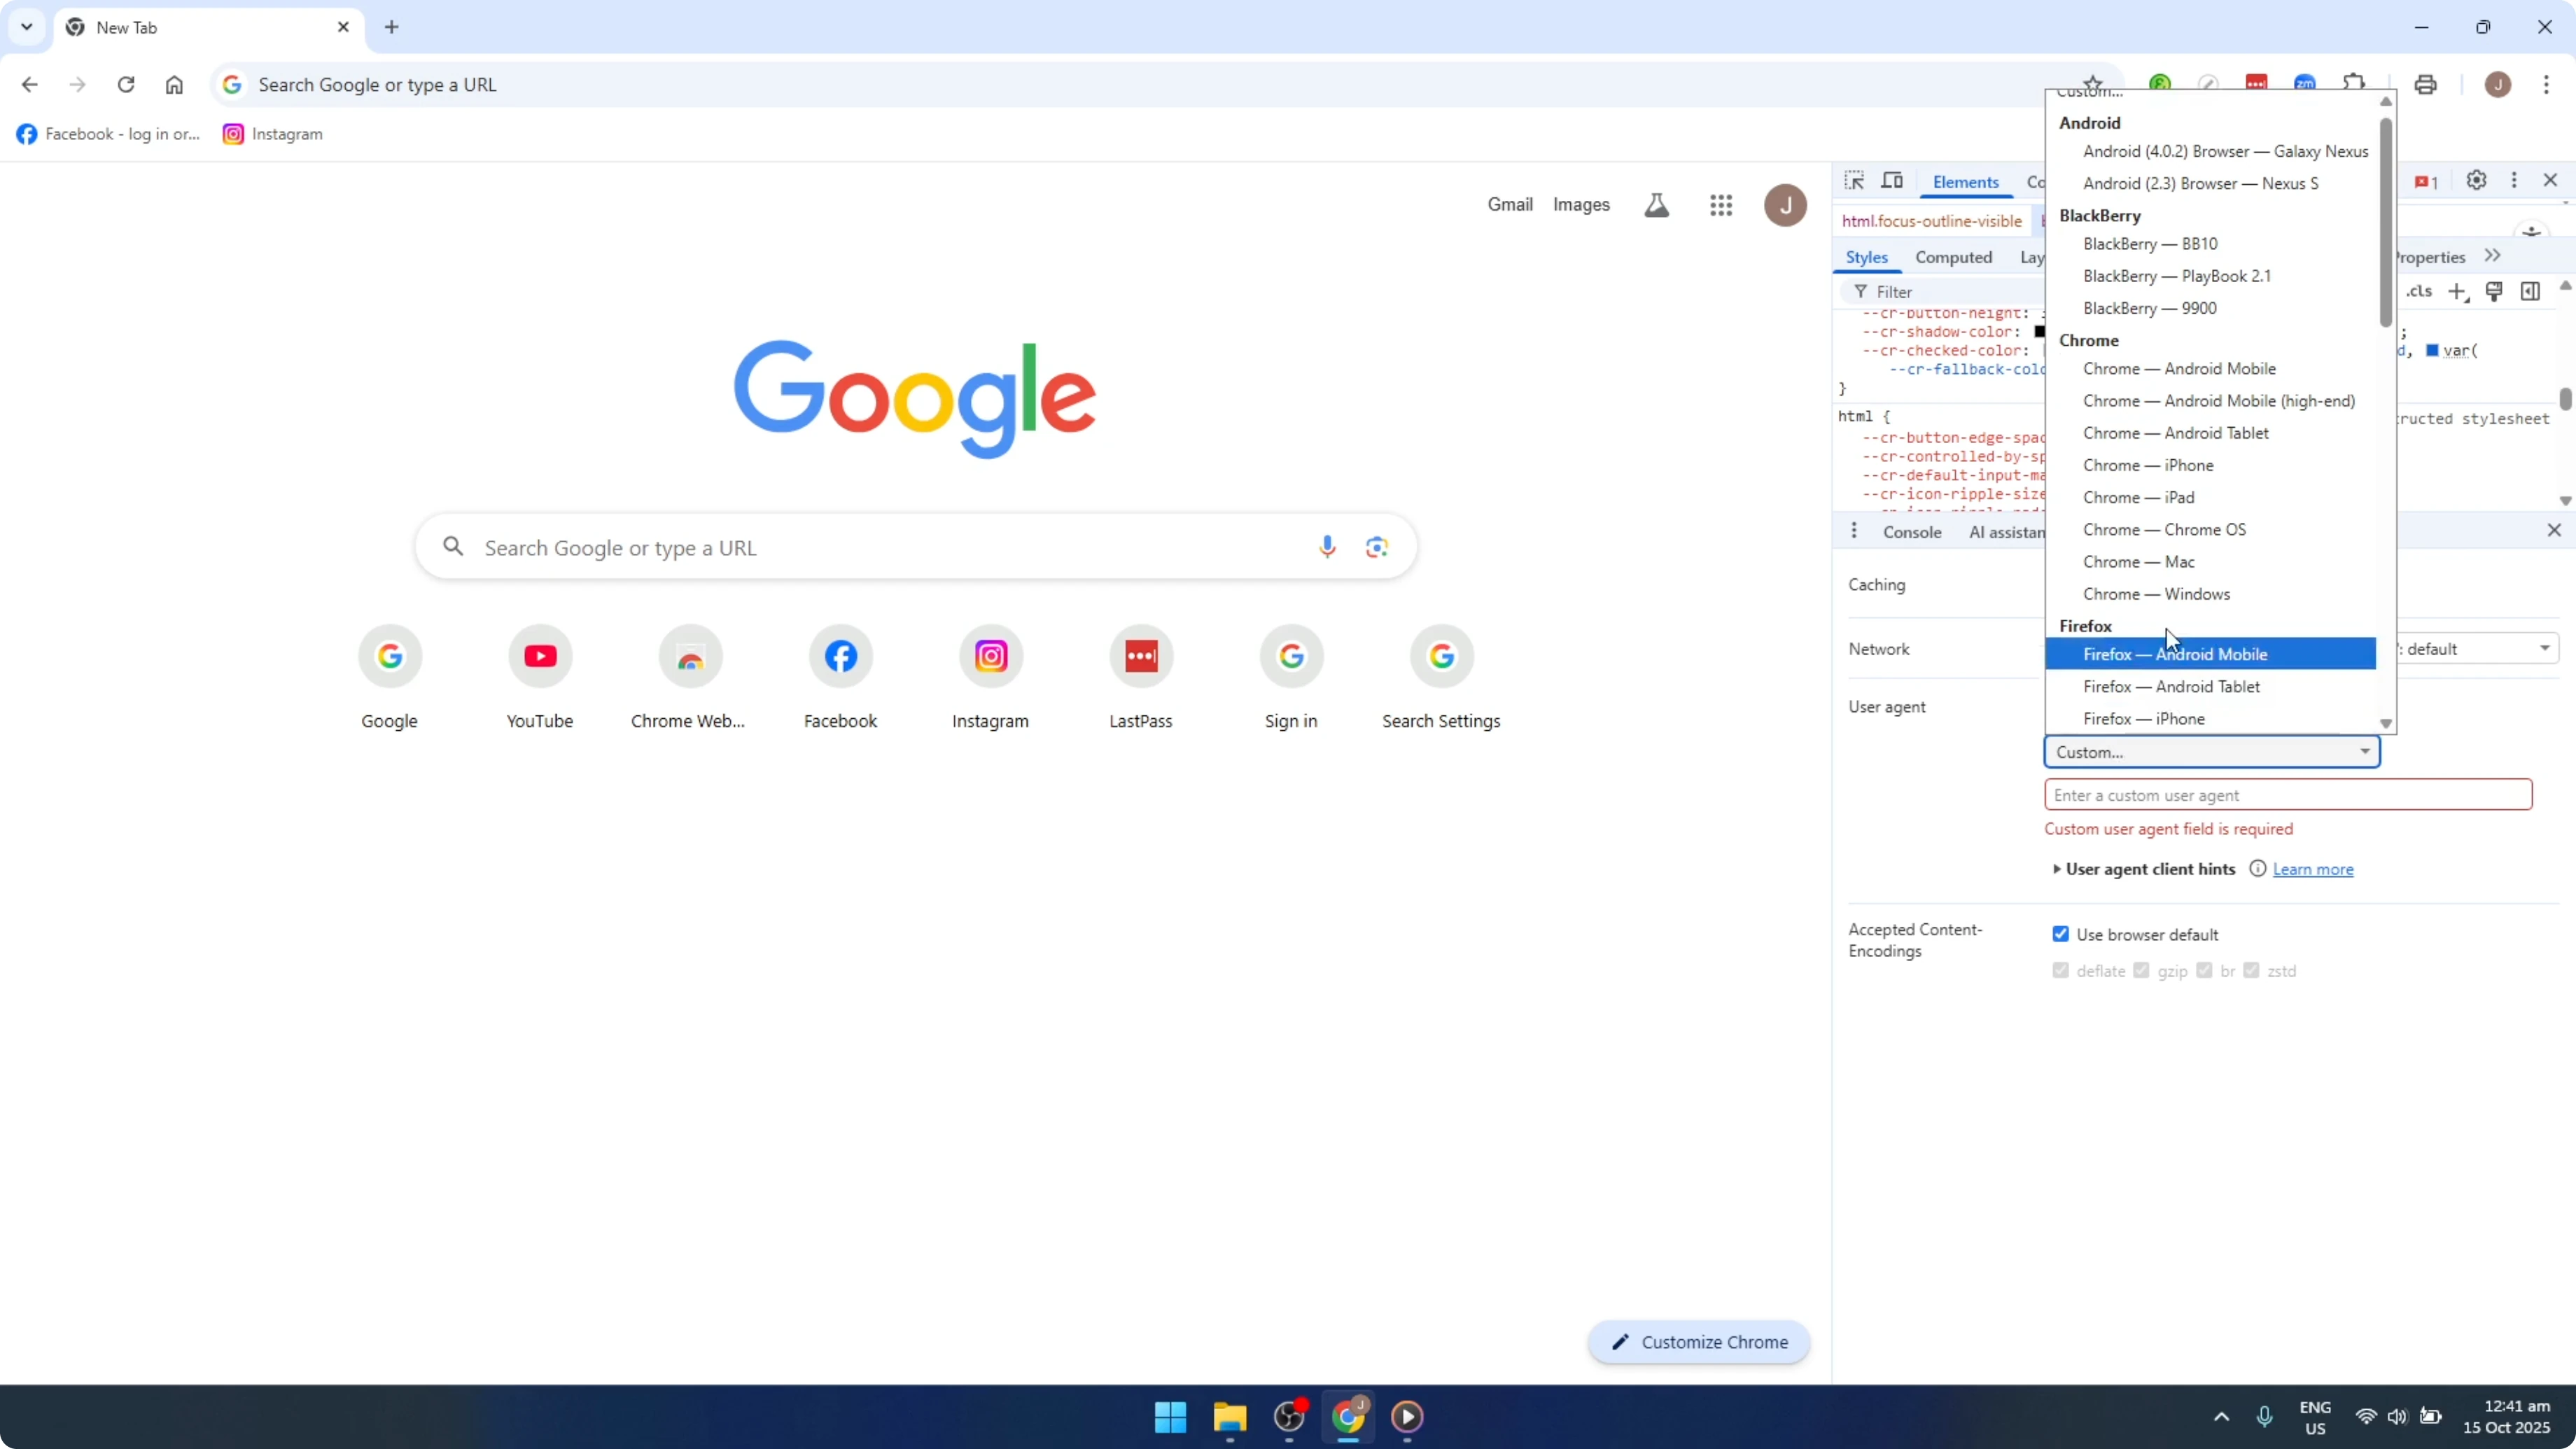2576x1449 pixels.
Task: Open Google Lens image search
Action: click(1377, 546)
